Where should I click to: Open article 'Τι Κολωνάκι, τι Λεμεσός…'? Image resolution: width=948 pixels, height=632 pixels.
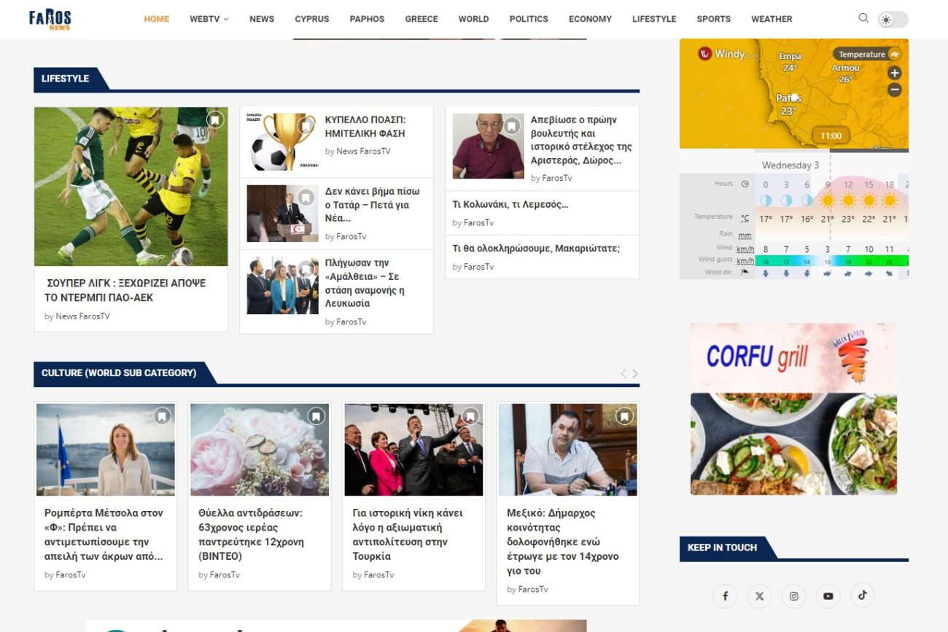coord(510,205)
